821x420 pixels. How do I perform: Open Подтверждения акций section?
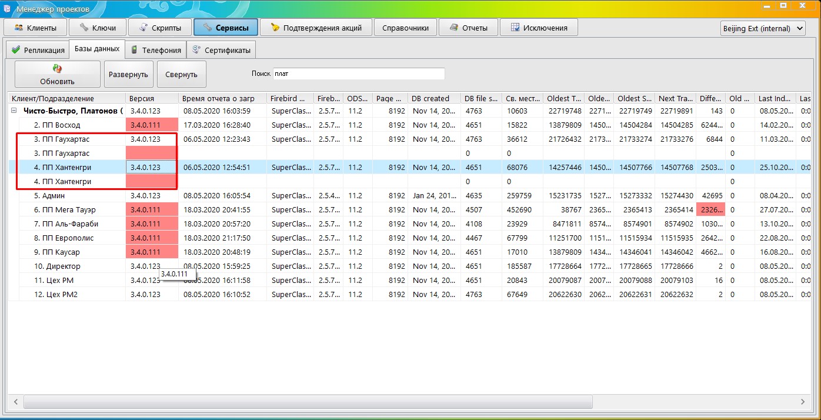(x=316, y=28)
